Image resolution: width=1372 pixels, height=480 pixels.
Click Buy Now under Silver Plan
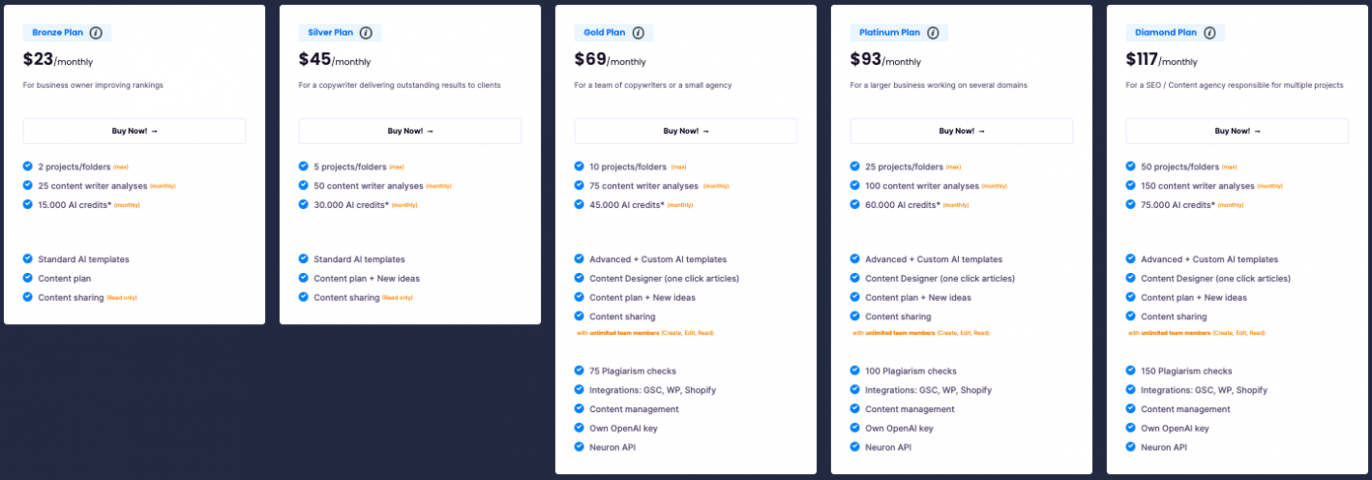click(x=410, y=131)
